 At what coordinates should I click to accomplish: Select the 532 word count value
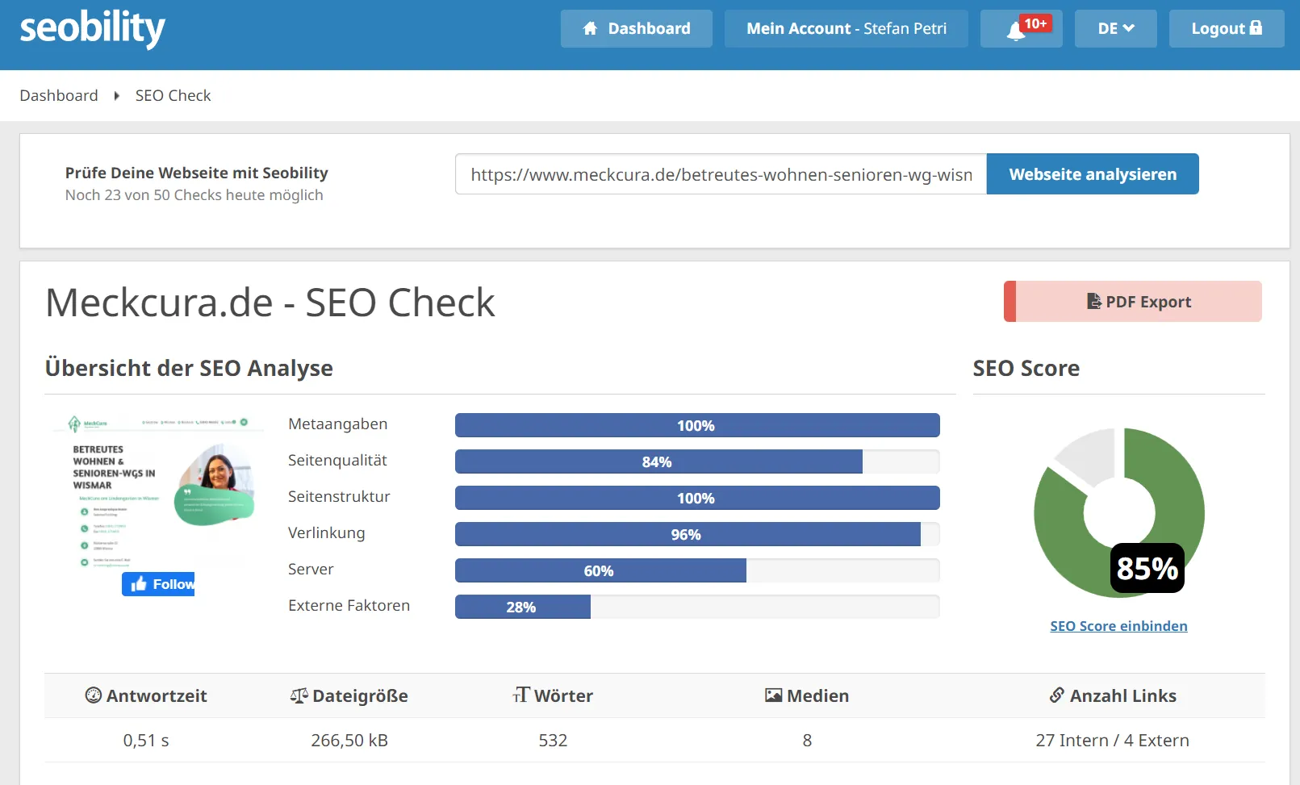click(x=554, y=741)
